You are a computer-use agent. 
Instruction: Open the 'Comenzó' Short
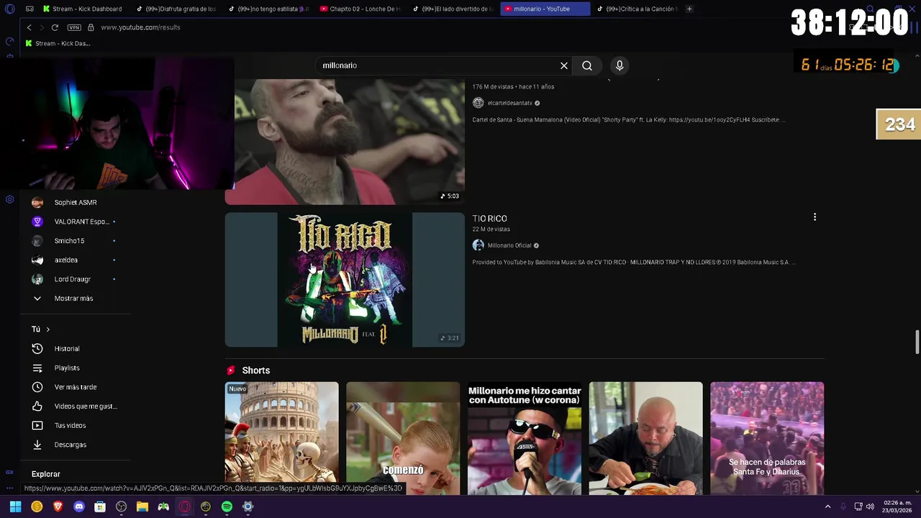(x=403, y=438)
